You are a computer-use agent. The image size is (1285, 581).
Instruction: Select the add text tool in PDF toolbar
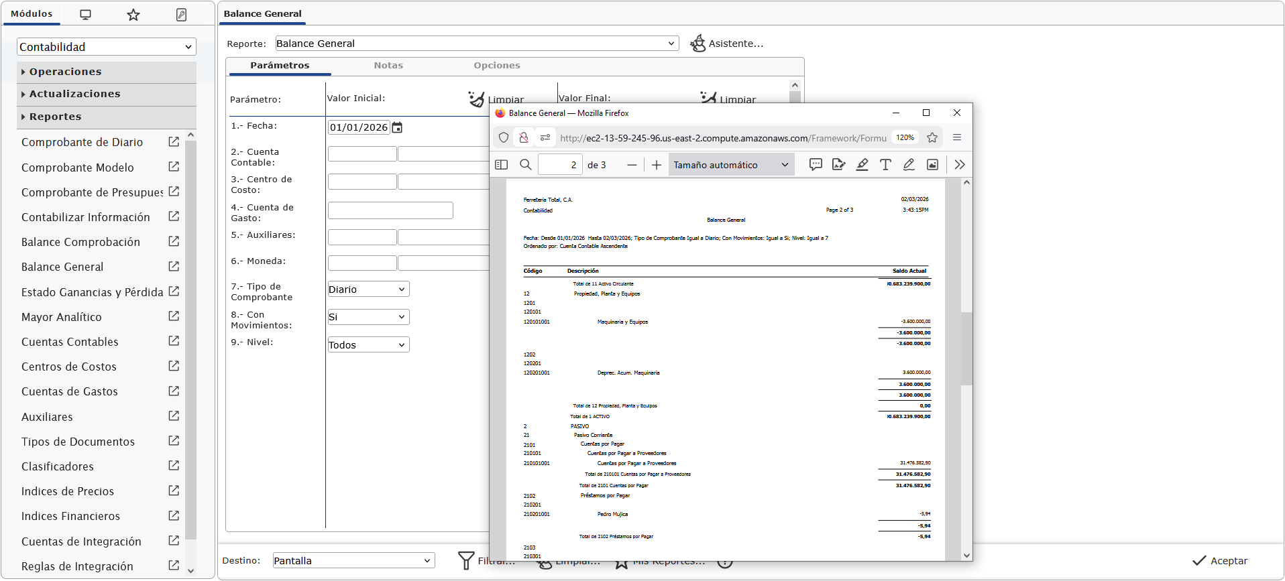click(885, 165)
